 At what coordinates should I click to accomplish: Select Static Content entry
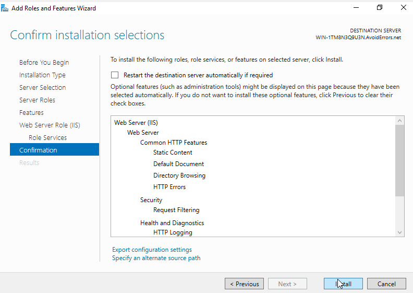point(173,153)
